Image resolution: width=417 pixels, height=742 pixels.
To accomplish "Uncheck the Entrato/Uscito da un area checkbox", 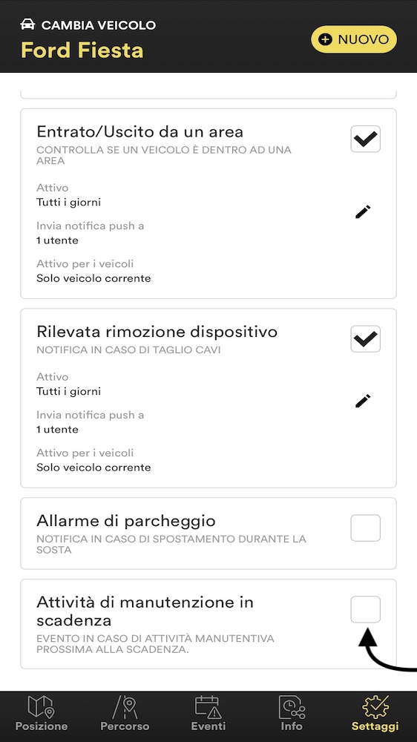I will [x=365, y=139].
